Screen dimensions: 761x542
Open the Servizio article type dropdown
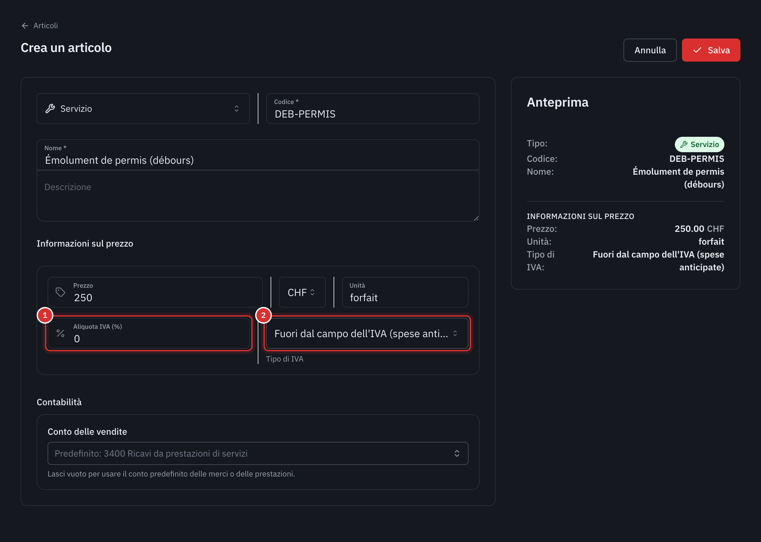click(143, 109)
